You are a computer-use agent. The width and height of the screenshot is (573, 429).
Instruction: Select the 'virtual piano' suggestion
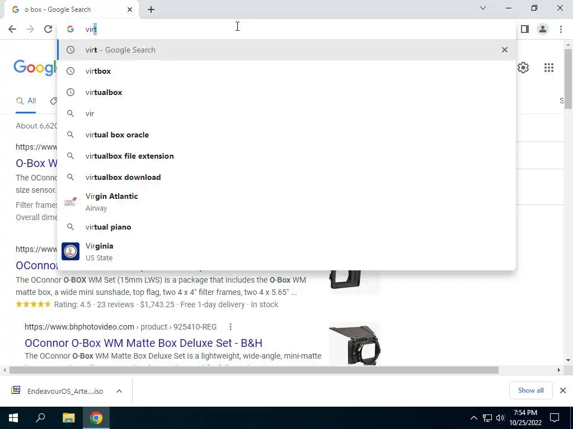point(286,227)
